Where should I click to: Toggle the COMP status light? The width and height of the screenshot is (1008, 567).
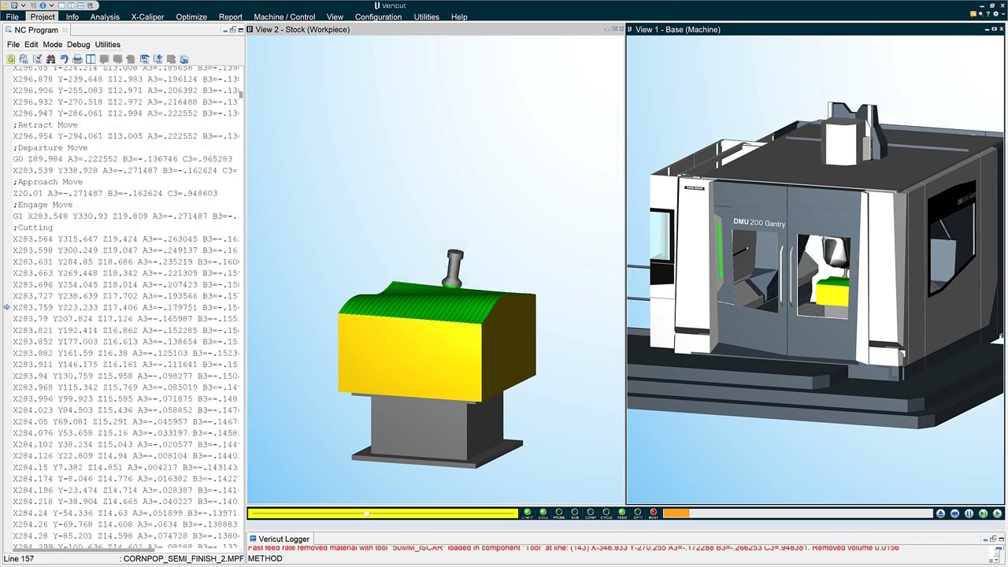pyautogui.click(x=591, y=513)
